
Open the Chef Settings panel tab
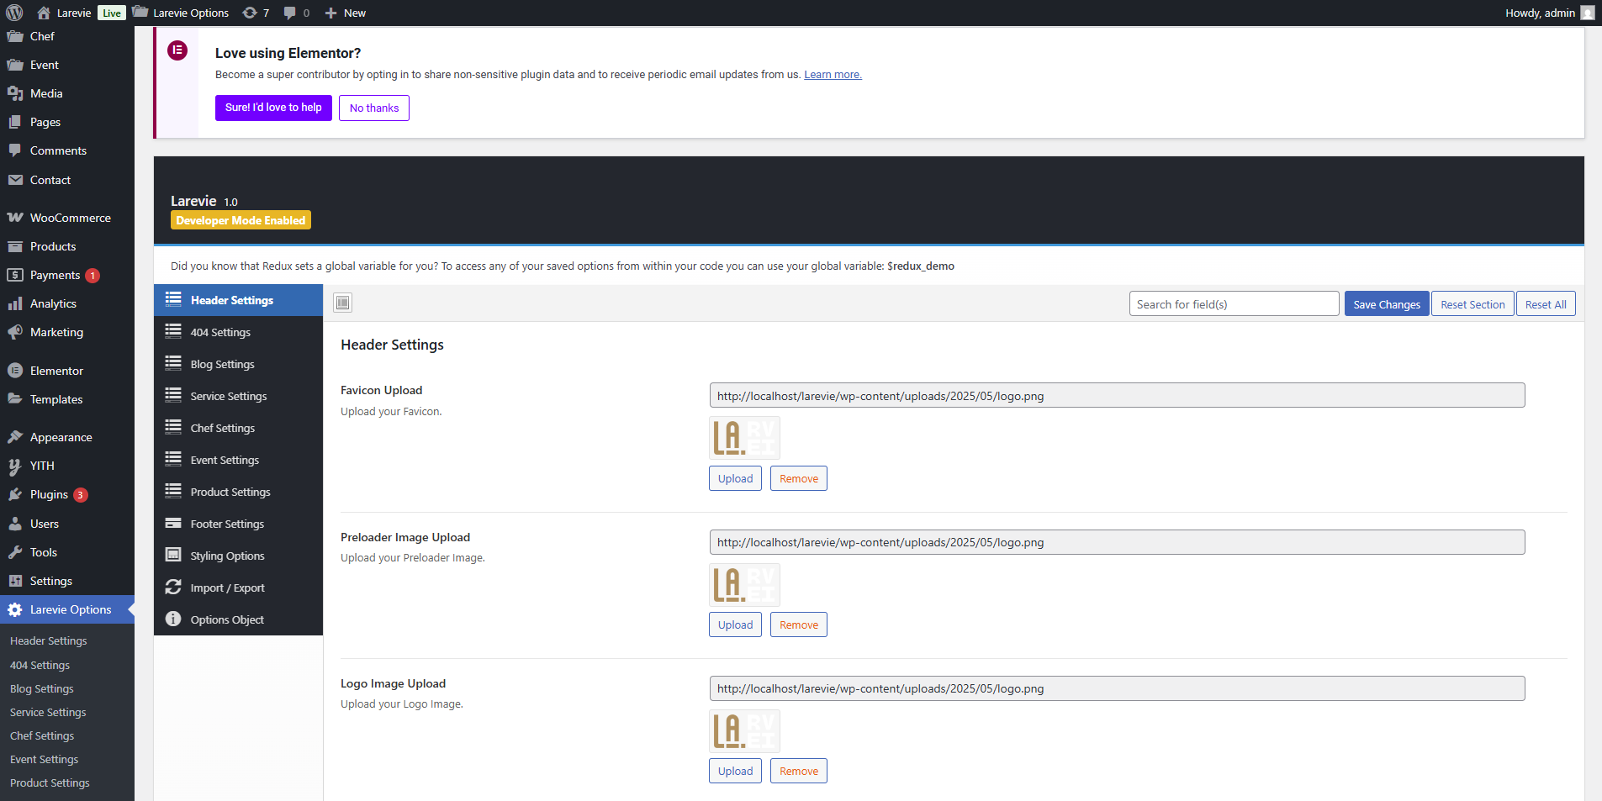coord(238,428)
